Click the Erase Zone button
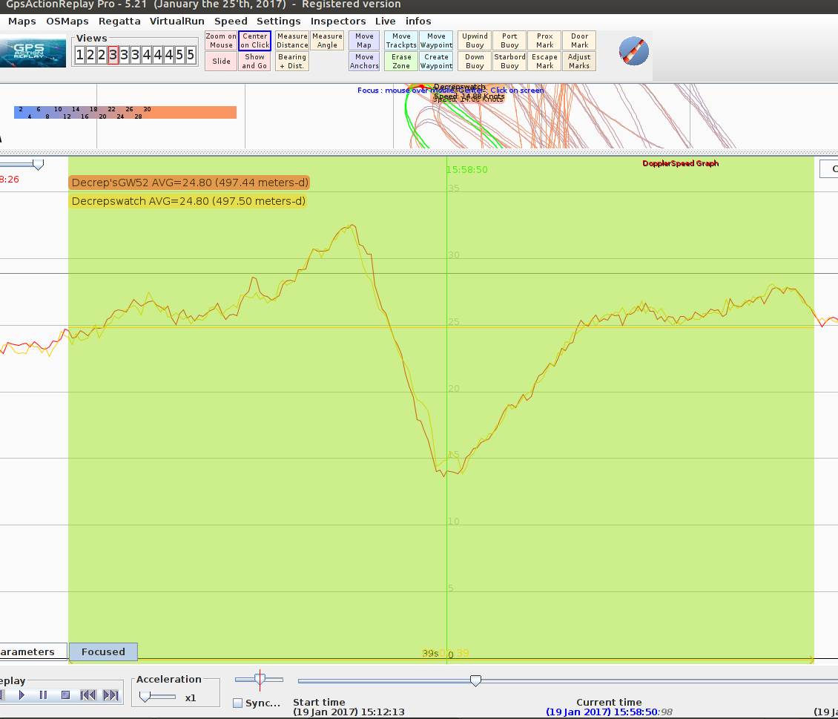Image resolution: width=838 pixels, height=719 pixels. [401, 62]
